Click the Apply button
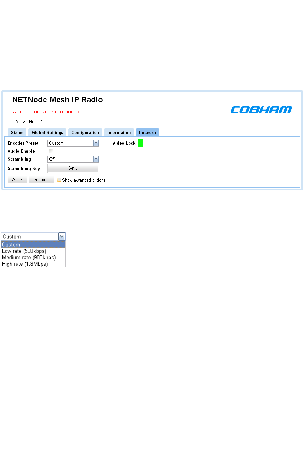Screen dimensions: 304x473 (18, 180)
